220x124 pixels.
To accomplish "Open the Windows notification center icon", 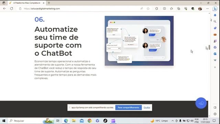I will coord(214,121).
